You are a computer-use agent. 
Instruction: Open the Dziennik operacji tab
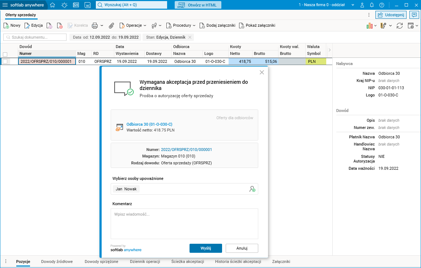click(145, 261)
